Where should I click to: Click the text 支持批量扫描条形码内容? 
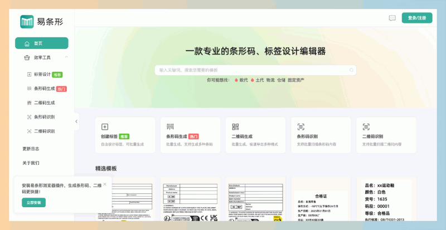click(x=317, y=144)
